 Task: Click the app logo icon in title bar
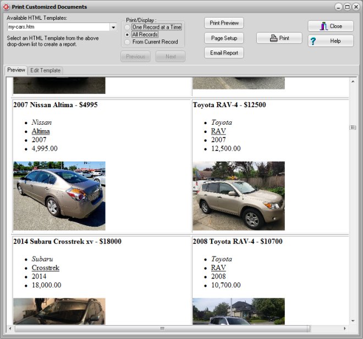[x=6, y=7]
